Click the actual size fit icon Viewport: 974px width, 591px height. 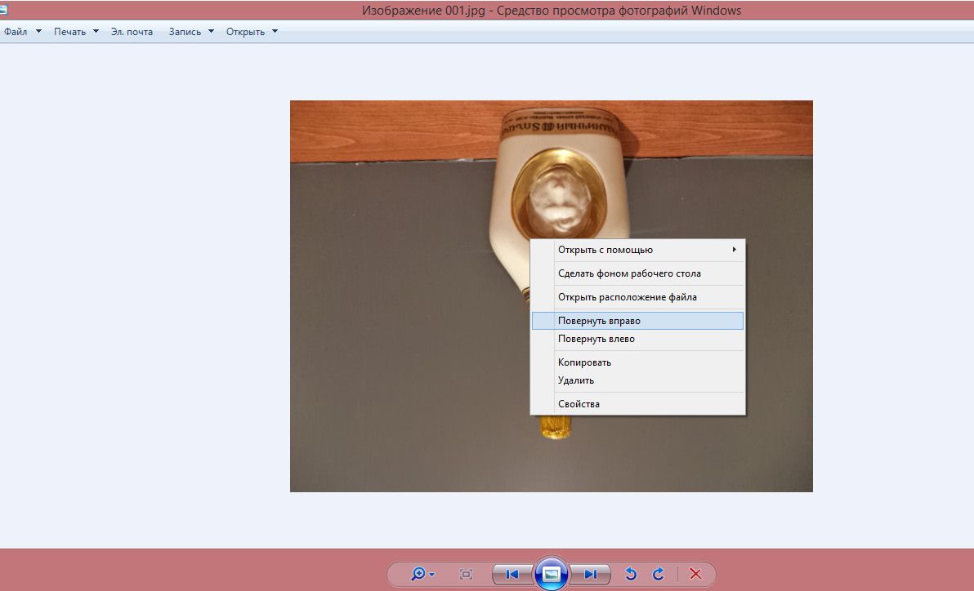(x=466, y=574)
